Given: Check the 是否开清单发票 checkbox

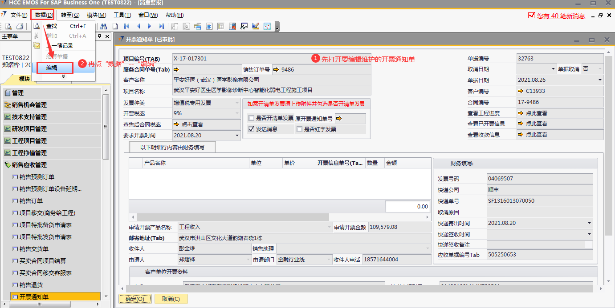Looking at the screenshot, I should click(x=252, y=118).
